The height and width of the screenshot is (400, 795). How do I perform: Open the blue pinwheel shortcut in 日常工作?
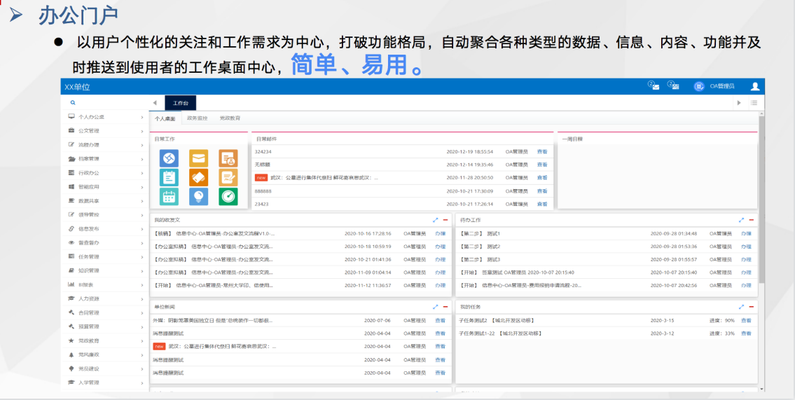click(x=169, y=158)
